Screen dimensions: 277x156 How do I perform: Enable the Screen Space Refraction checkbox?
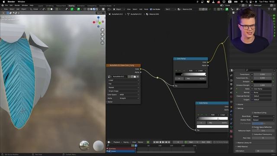253,127
